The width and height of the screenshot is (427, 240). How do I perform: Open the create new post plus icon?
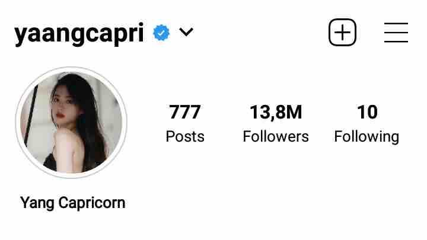[342, 33]
